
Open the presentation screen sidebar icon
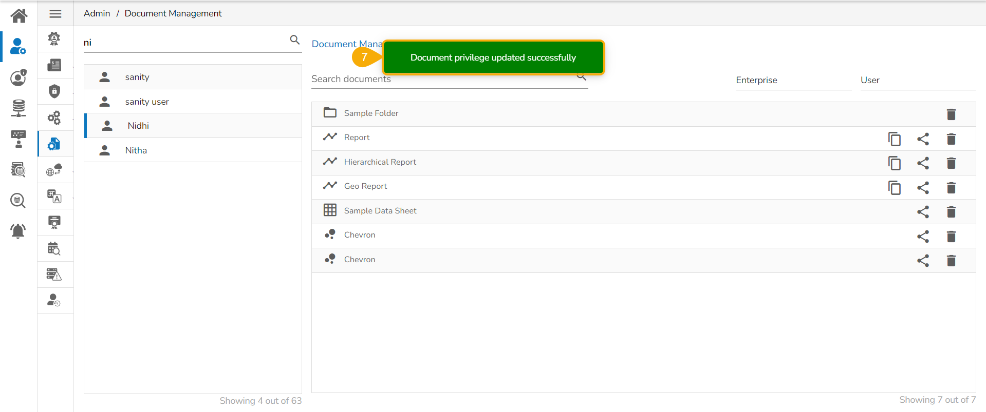(x=18, y=139)
